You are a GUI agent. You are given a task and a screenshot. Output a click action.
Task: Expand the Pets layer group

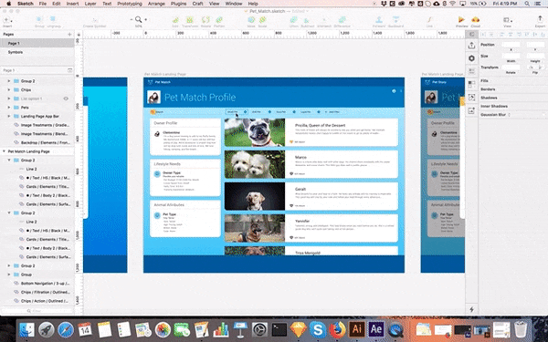(x=9, y=108)
